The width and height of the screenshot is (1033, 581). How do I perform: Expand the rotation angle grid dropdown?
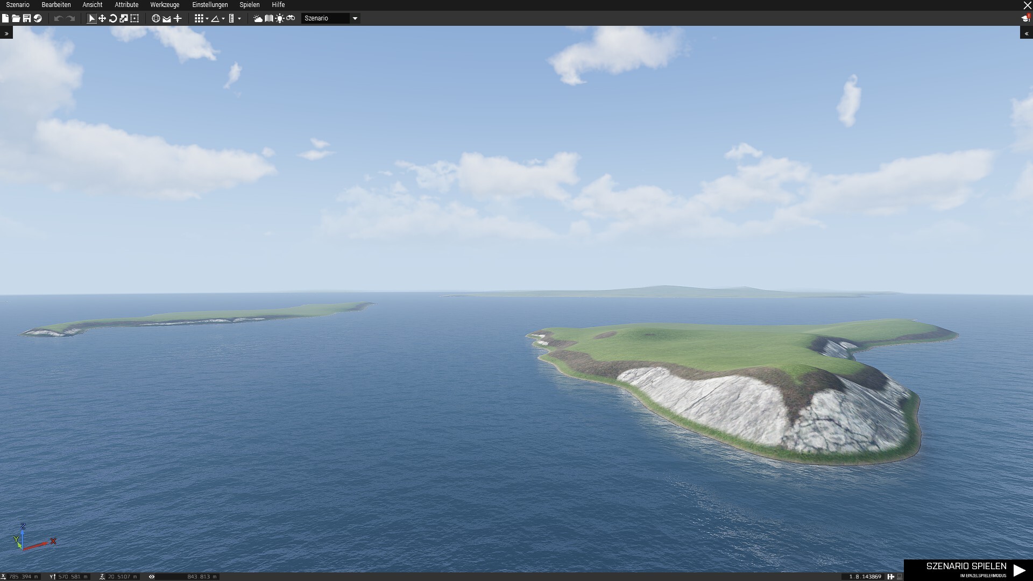tap(223, 19)
